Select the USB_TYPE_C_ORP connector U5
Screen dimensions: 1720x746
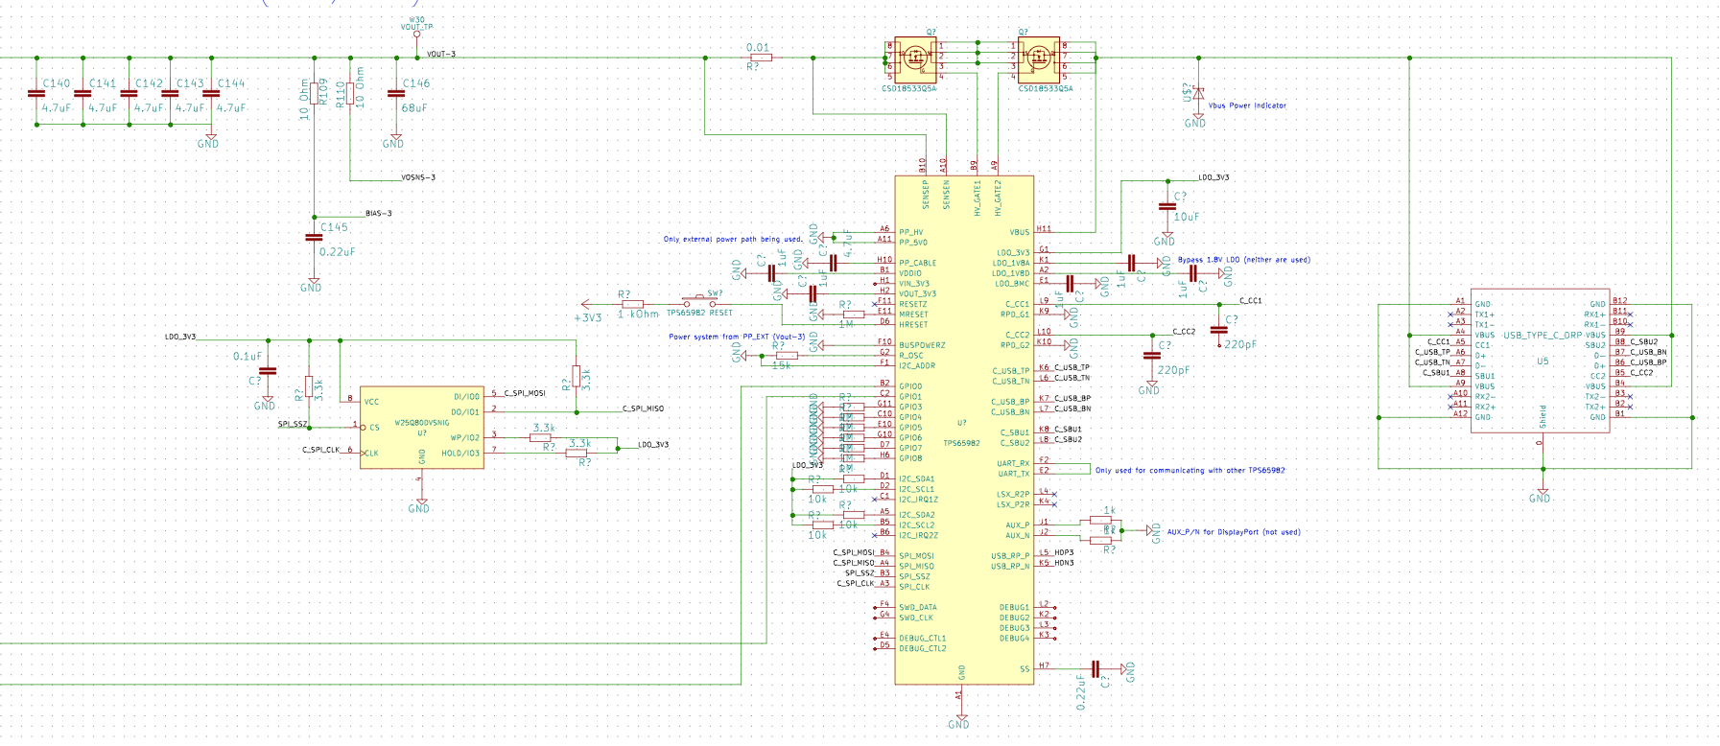(1541, 361)
